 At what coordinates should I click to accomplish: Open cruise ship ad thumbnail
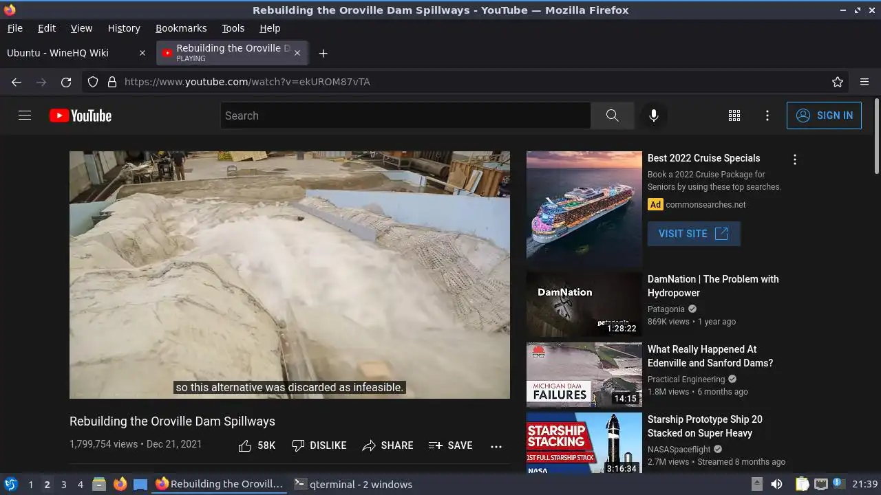(584, 209)
